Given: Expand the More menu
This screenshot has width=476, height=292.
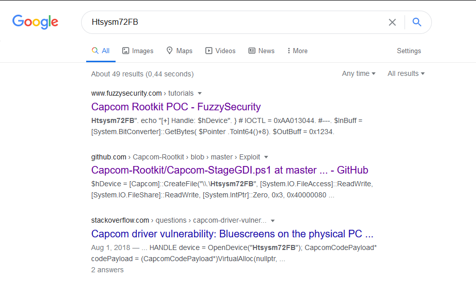Looking at the screenshot, I should [x=298, y=51].
